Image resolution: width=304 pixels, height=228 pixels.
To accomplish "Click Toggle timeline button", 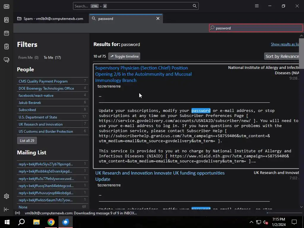I will 124,56.
